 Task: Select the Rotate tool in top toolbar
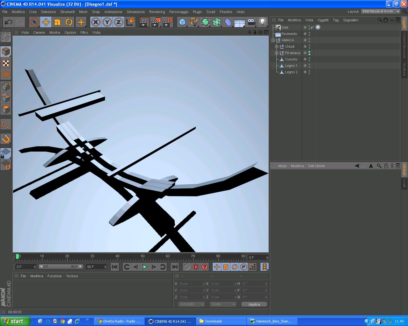(69, 22)
